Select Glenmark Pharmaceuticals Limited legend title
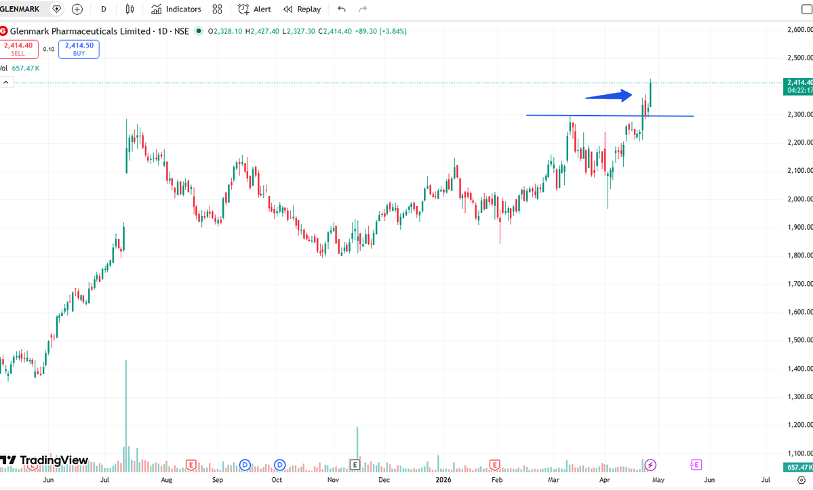Viewport: 813px width, 490px height. [x=81, y=31]
